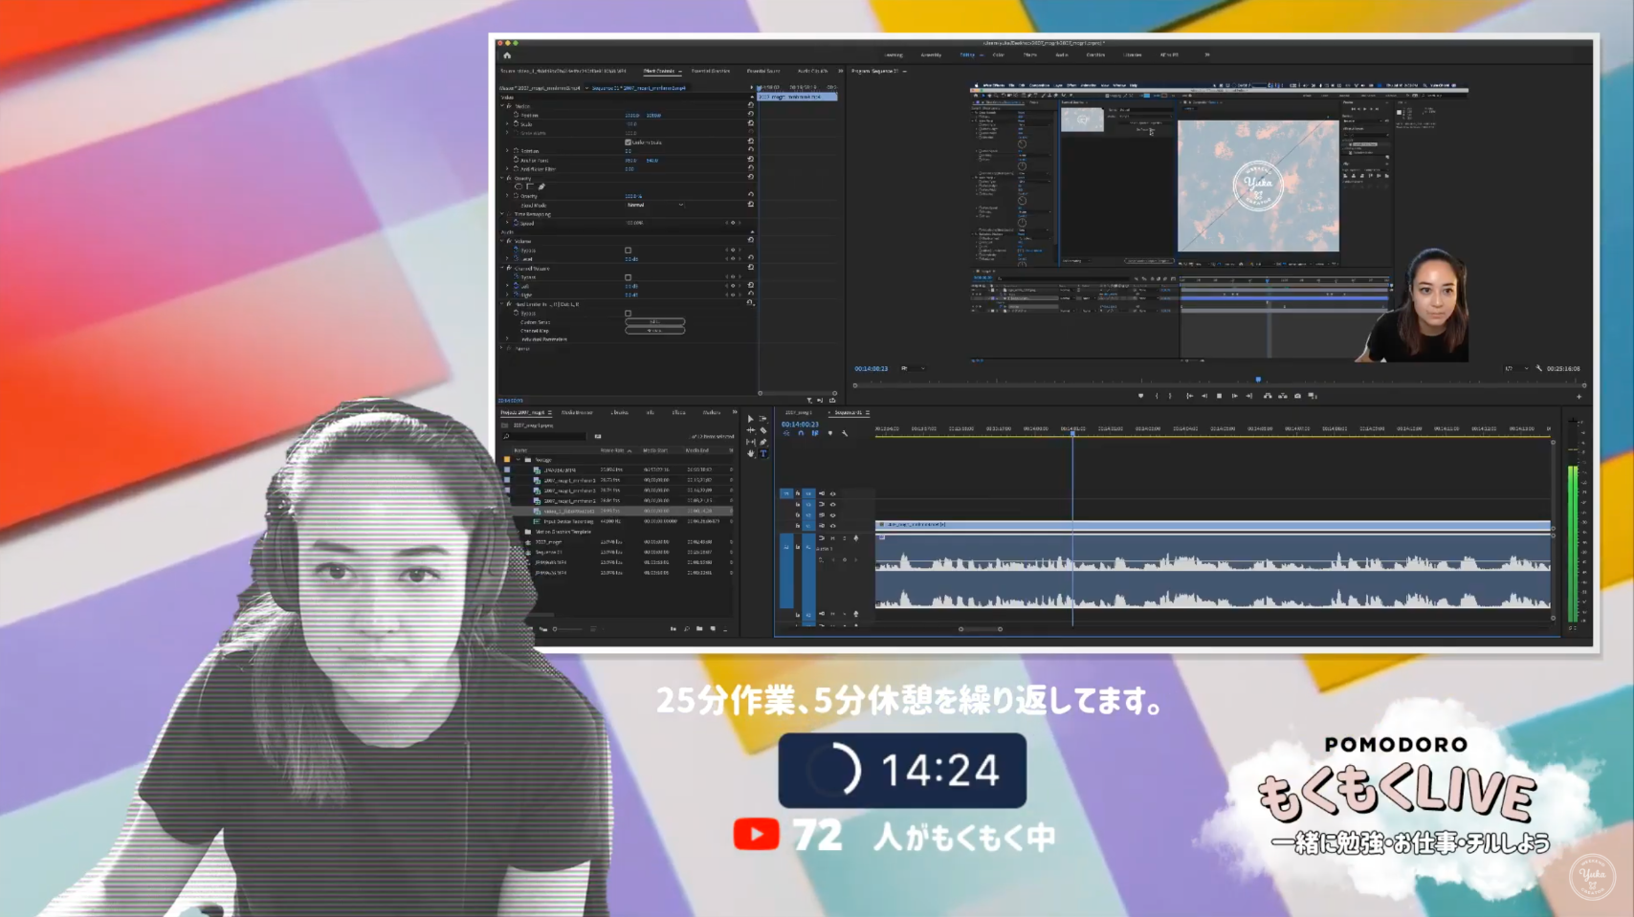The width and height of the screenshot is (1634, 917).
Task: Select the Hand tool
Action: pos(751,453)
